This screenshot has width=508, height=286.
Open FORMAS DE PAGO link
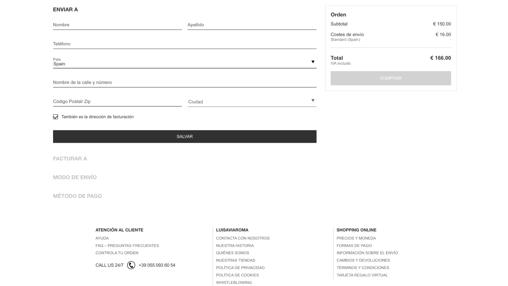tap(354, 246)
